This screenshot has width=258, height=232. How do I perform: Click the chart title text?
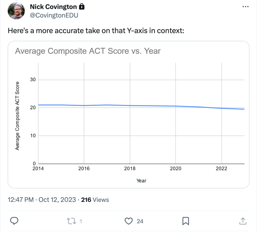[88, 51]
